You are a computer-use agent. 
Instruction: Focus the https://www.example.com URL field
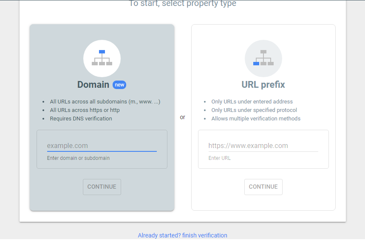click(263, 146)
